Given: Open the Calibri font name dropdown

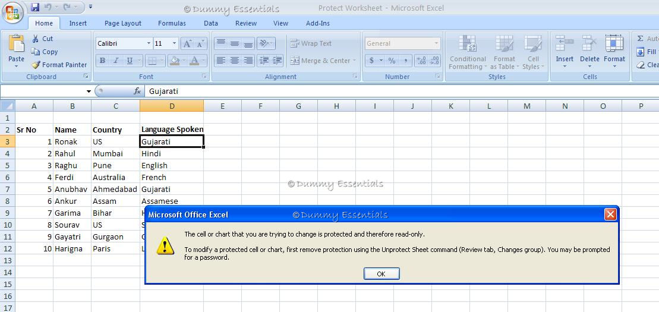Looking at the screenshot, I should coord(149,43).
